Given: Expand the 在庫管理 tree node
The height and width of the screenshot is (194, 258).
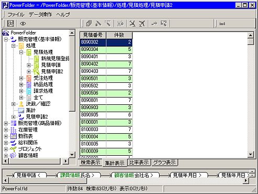Looking at the screenshot, I should point(6,130).
